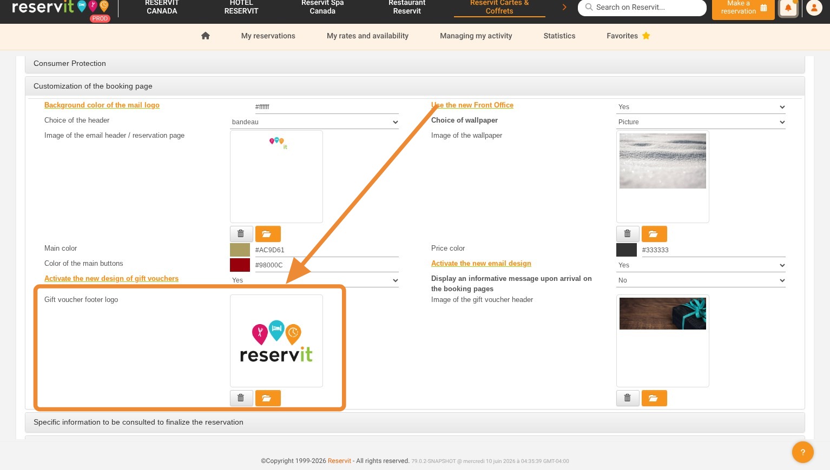Open Activate the new design of gift vouchers link
This screenshot has width=830, height=470.
pos(111,278)
